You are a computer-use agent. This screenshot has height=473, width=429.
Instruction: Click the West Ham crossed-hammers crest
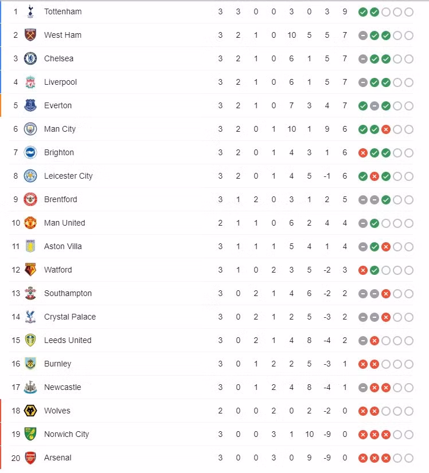coord(30,35)
